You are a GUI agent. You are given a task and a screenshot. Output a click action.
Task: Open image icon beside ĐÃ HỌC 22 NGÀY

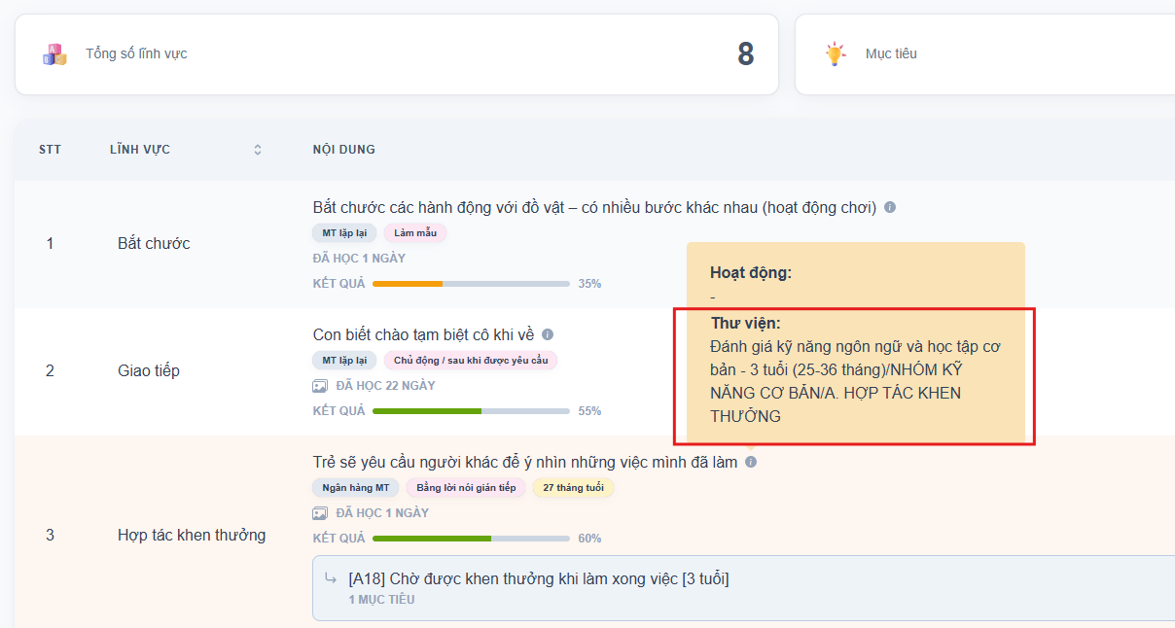320,386
